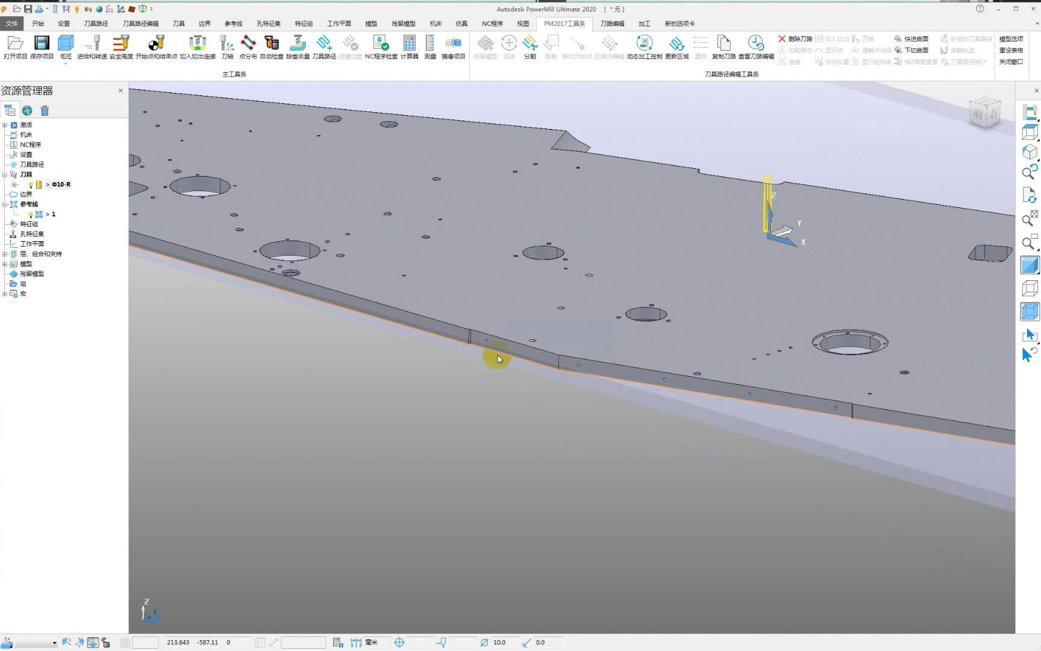Expand the 模型 tree node
This screenshot has width=1041, height=651.
5,264
